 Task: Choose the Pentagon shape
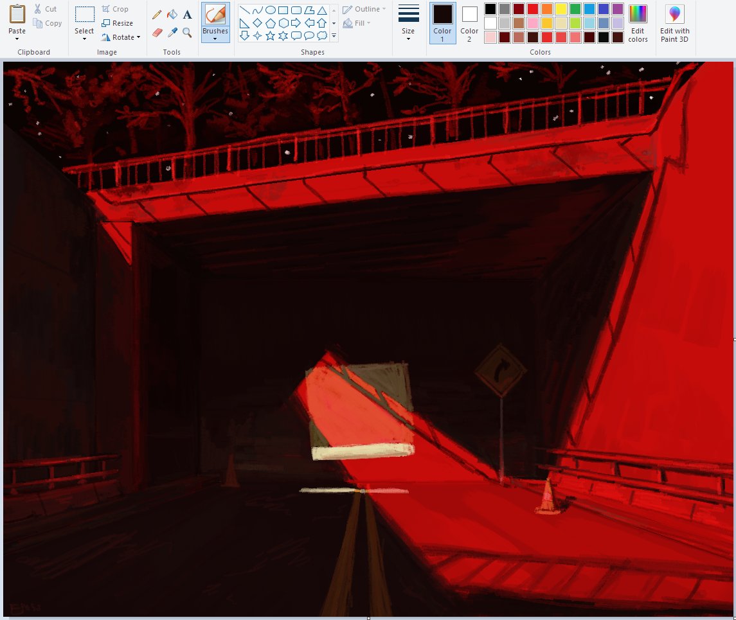(x=271, y=23)
